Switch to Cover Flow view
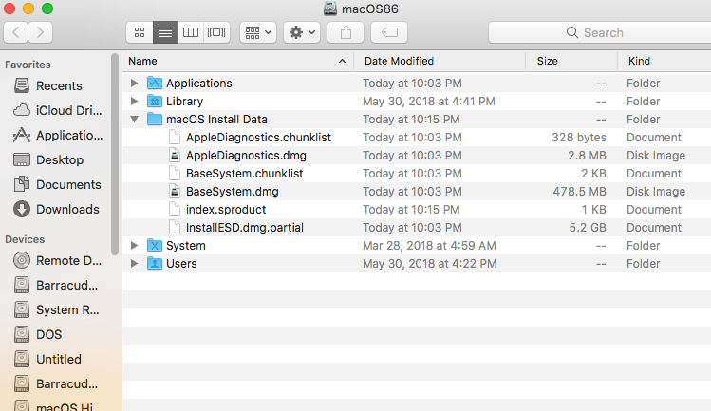Viewport: 711px width, 411px height. click(216, 32)
